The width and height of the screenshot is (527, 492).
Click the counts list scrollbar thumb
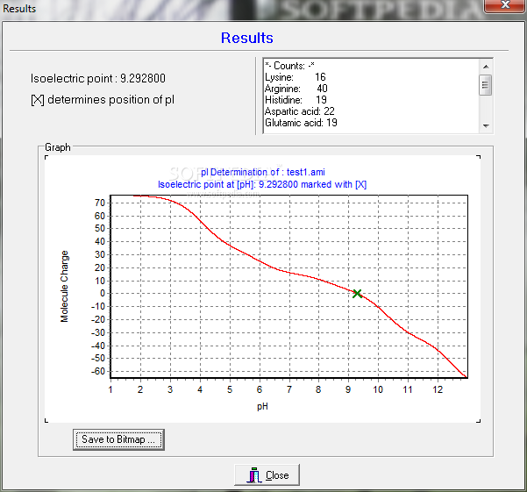[485, 85]
